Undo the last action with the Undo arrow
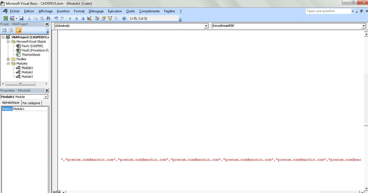 pos(56,18)
